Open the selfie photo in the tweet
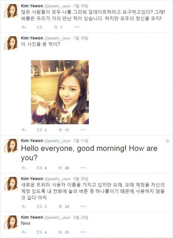This screenshot has height=238, width=173. [60, 92]
